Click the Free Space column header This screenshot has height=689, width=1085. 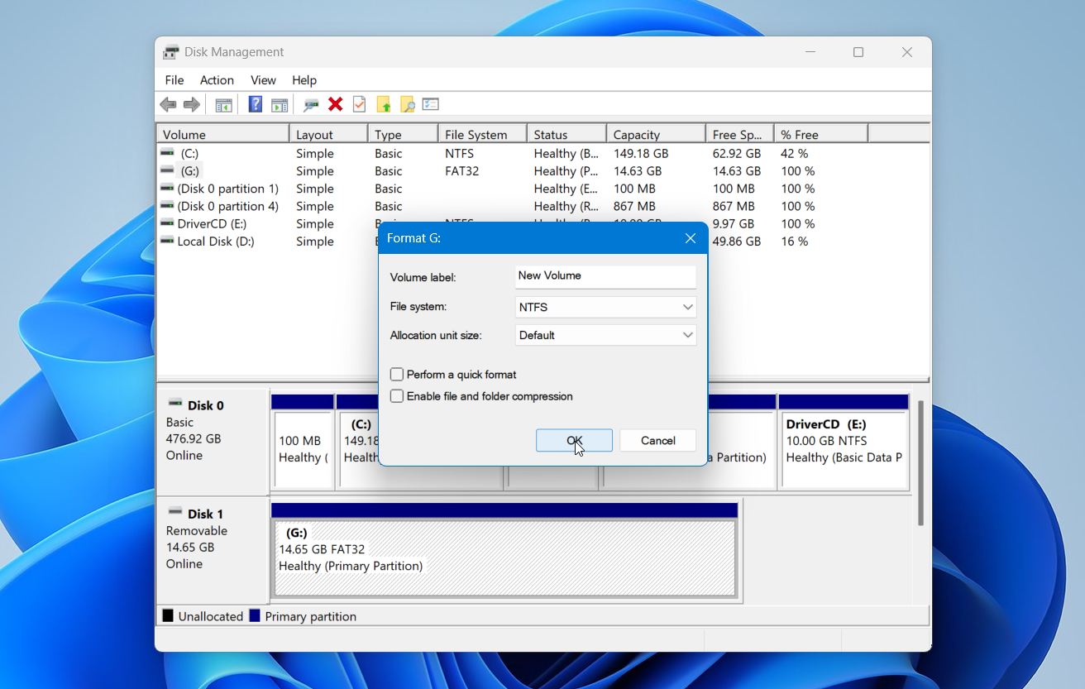(x=739, y=134)
